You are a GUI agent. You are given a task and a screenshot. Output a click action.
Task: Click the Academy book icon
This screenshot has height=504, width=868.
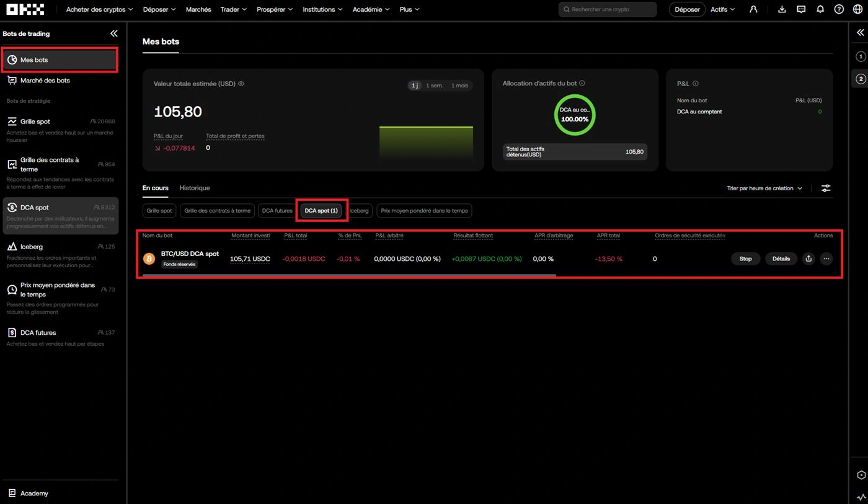pos(12,493)
